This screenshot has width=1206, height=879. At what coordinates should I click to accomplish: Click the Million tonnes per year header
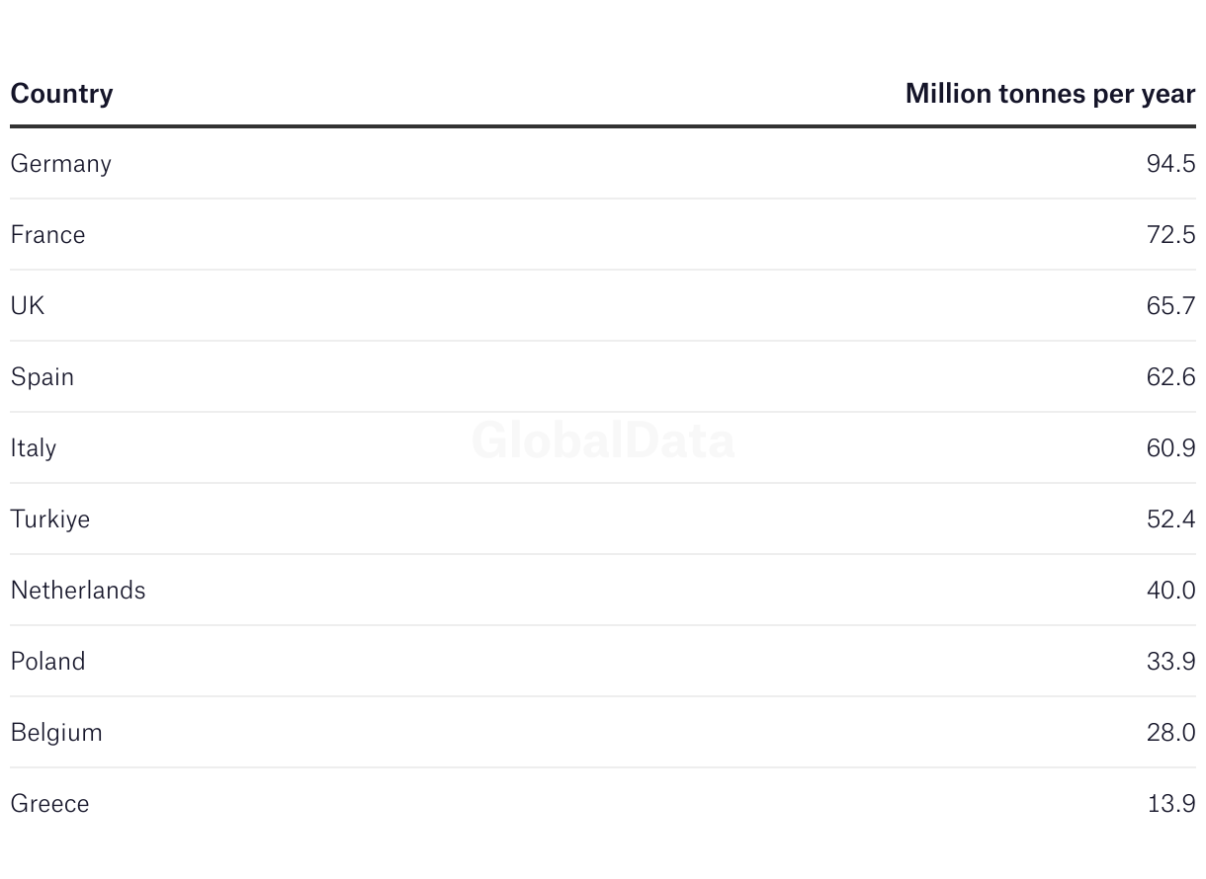pyautogui.click(x=1050, y=94)
